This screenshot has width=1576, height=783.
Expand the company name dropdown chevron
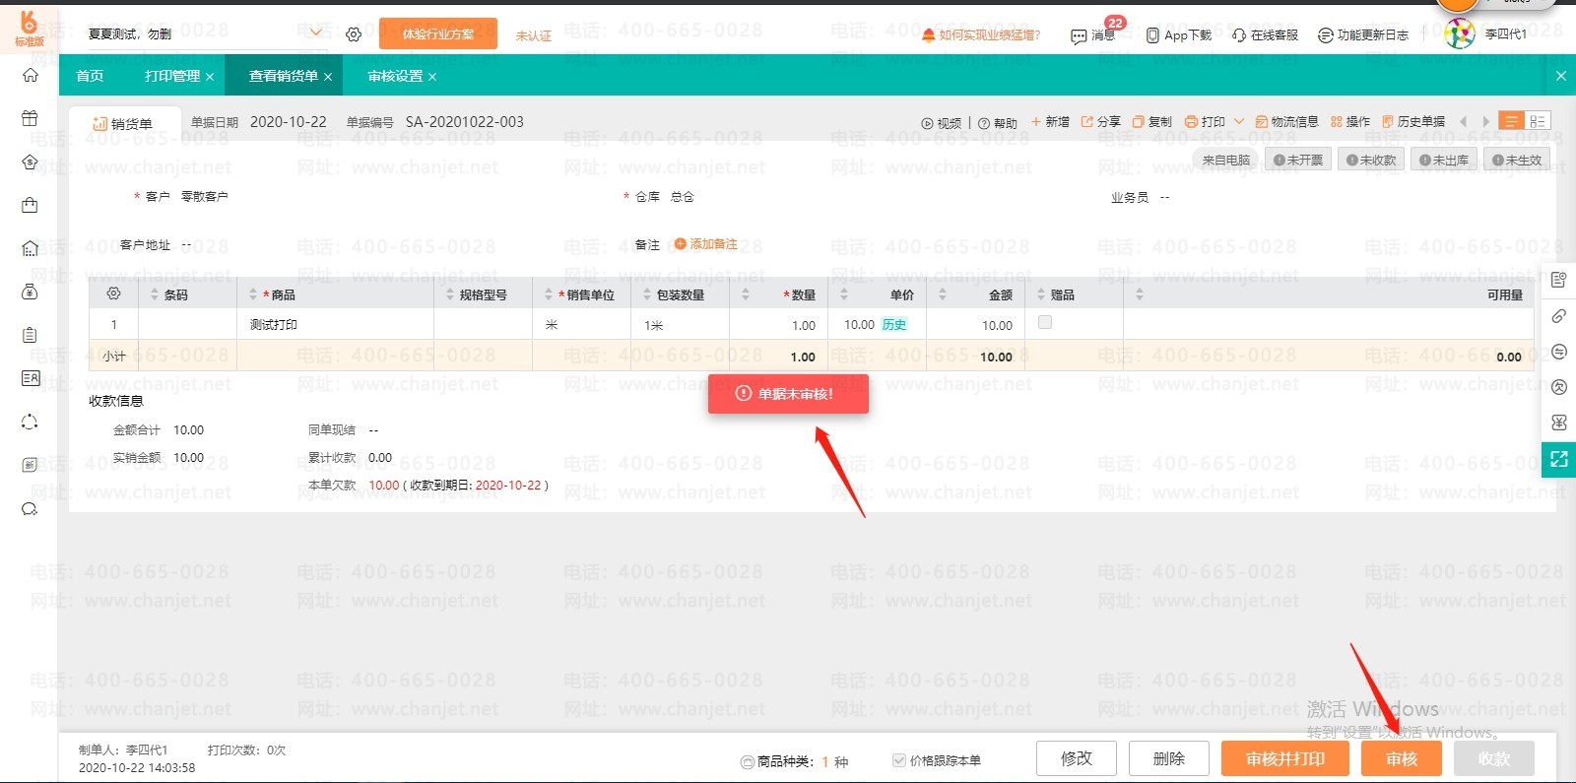tap(316, 33)
